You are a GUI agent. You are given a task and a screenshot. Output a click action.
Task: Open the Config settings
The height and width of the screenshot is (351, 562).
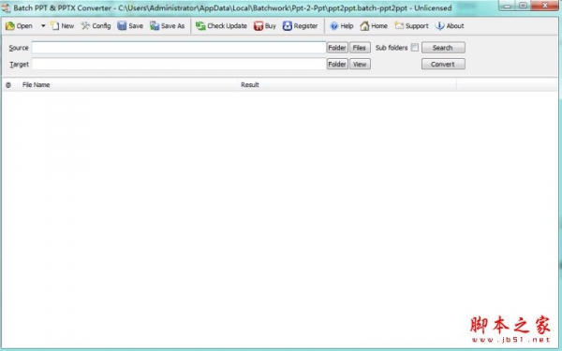(x=96, y=26)
